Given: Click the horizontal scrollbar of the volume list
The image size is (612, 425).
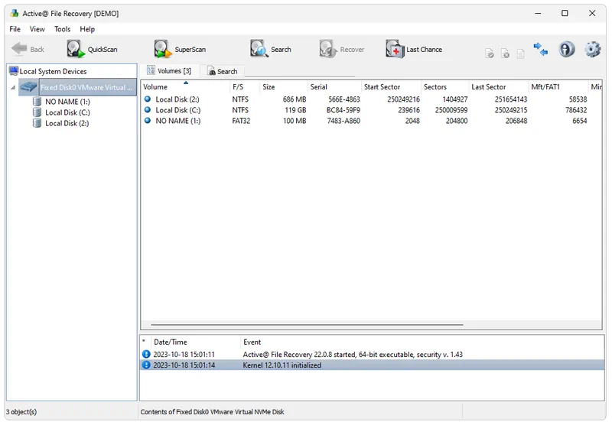Looking at the screenshot, I should (x=308, y=324).
